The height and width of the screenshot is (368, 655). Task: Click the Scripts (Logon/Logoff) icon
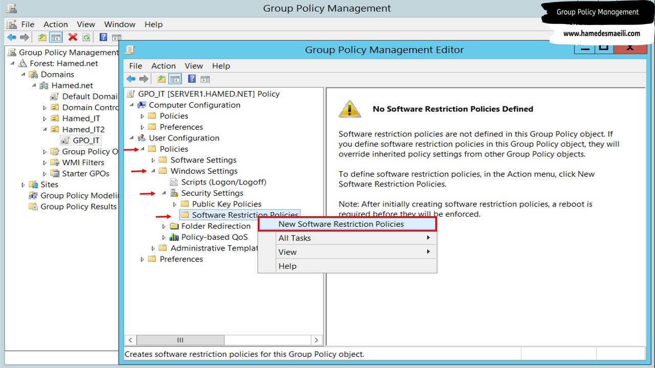[x=174, y=182]
